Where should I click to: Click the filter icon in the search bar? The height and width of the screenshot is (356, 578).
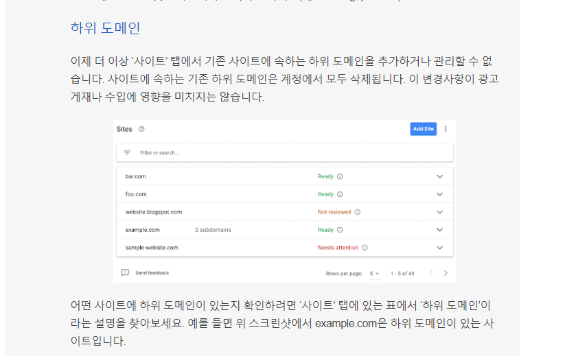tap(127, 152)
